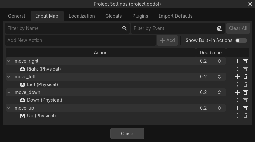Open the Import Defaults tab
Screen dimensions: 255x142
175,16
